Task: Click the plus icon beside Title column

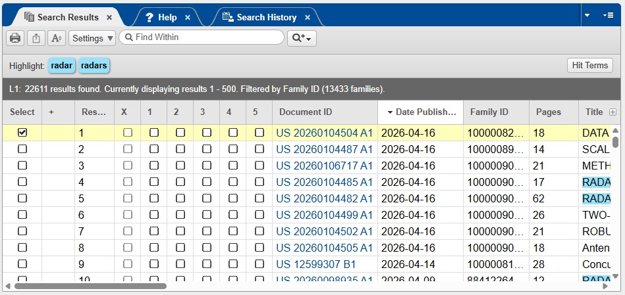Action: 613,112
